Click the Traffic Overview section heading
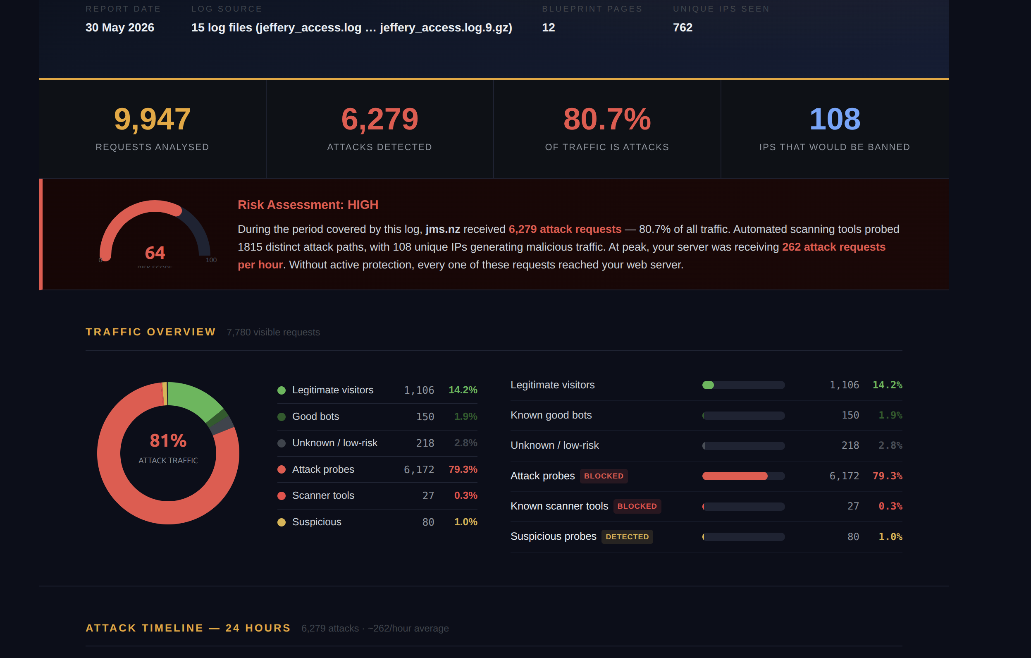Image resolution: width=1031 pixels, height=658 pixels. (x=151, y=332)
